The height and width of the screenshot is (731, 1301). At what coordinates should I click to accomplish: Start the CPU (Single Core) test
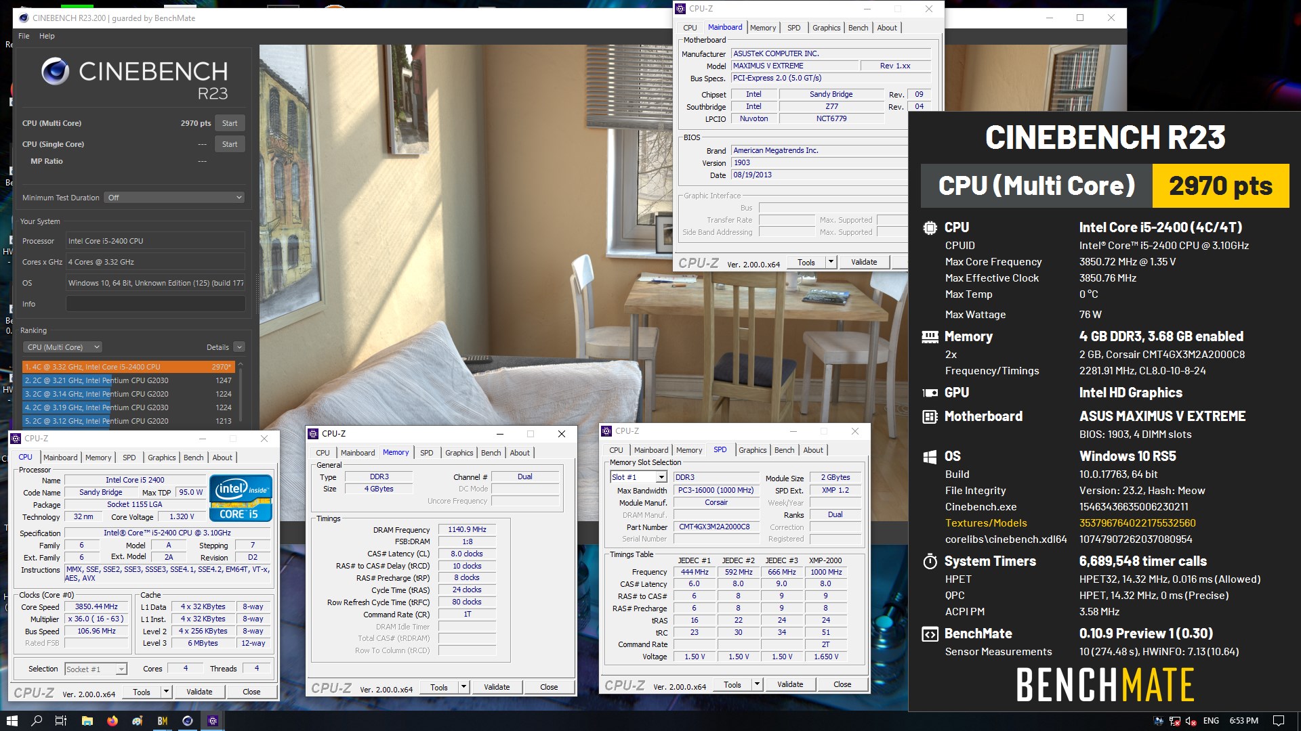pyautogui.click(x=230, y=144)
